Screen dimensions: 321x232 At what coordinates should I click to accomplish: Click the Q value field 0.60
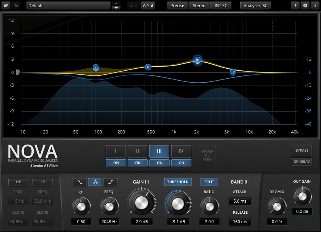click(81, 222)
